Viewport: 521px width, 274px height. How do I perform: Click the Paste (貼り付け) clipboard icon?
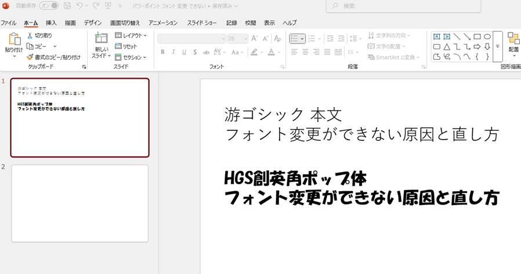15,39
